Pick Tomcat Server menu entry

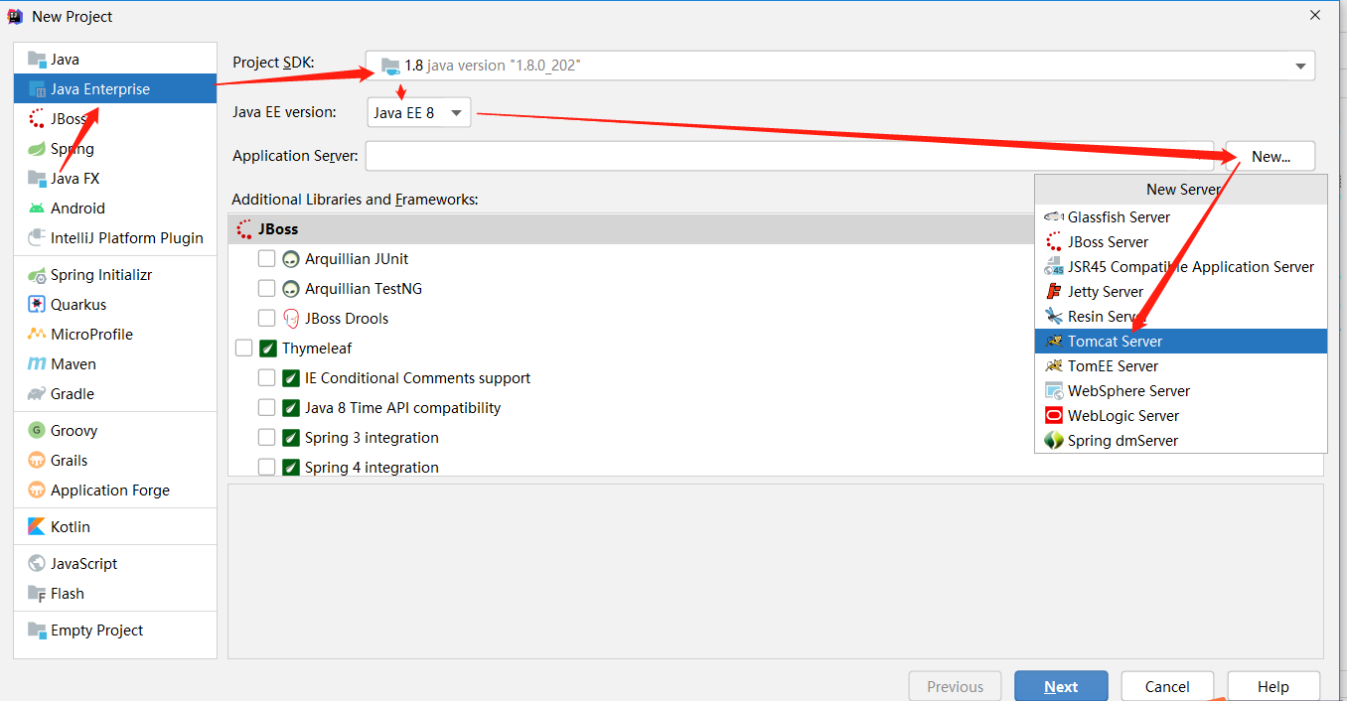point(1181,342)
